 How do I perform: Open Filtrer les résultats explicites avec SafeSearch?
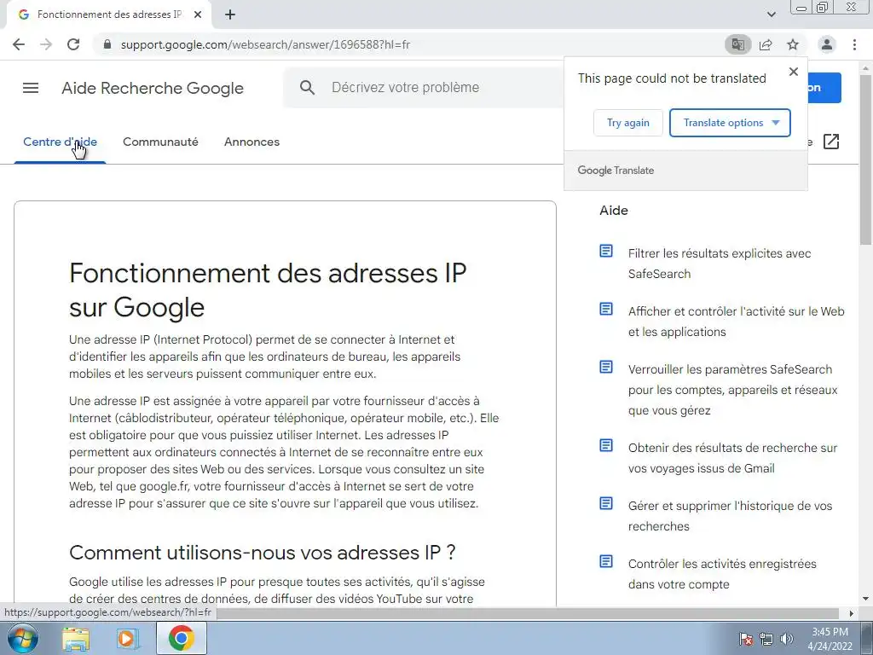[x=720, y=264]
